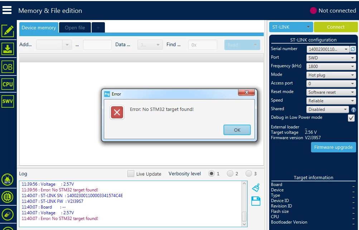This screenshot has width=359, height=230.
Task: Click the log scroll up arrow
Action: (244, 183)
